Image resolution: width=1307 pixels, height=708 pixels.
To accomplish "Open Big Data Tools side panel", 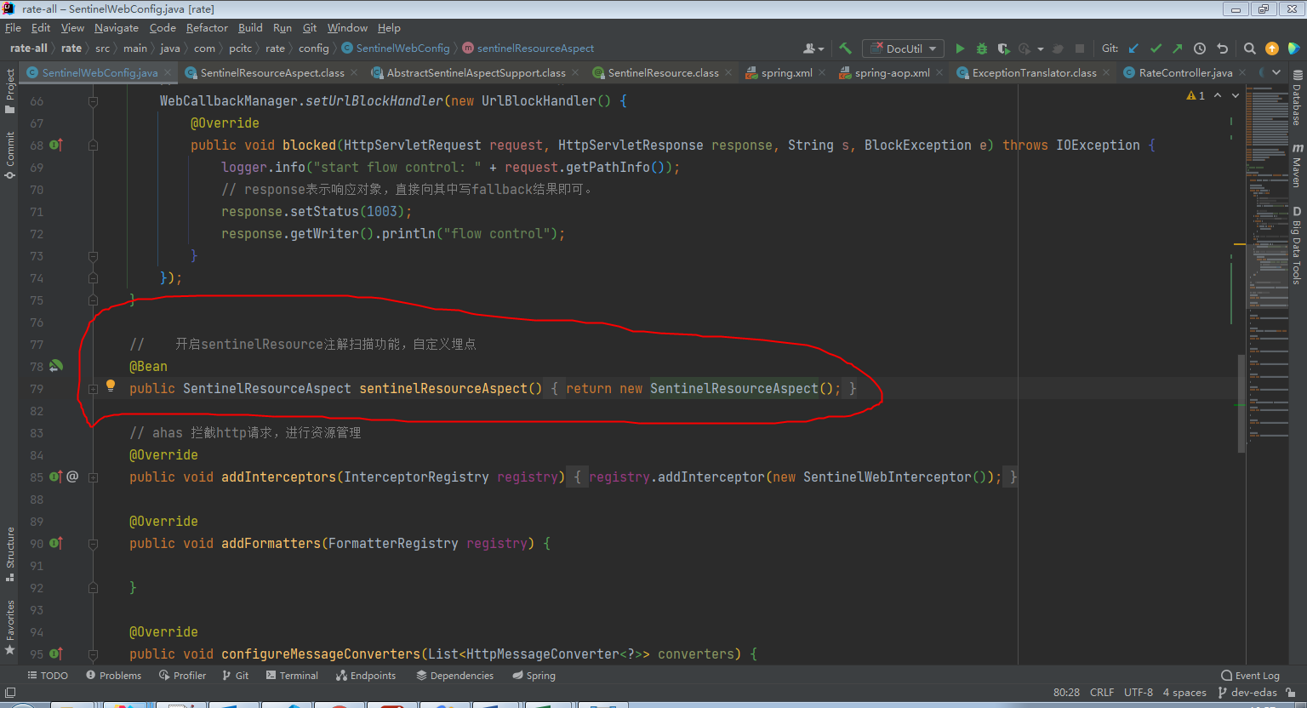I will click(x=1297, y=245).
